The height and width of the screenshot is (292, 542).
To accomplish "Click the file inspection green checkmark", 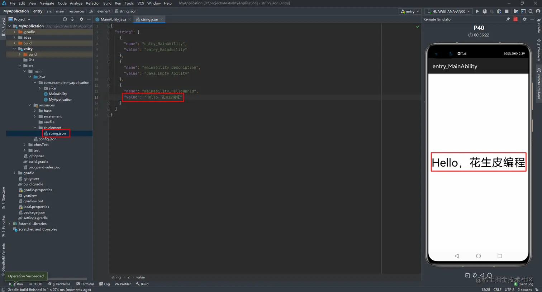I will pyautogui.click(x=418, y=27).
